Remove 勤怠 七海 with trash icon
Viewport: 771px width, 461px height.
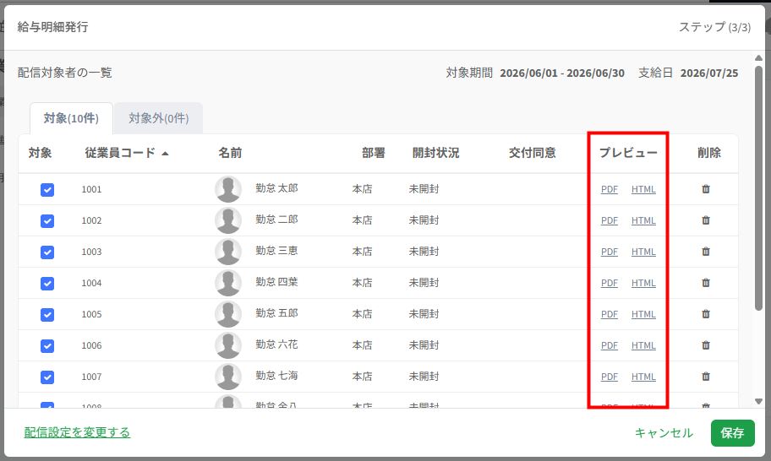click(x=706, y=377)
